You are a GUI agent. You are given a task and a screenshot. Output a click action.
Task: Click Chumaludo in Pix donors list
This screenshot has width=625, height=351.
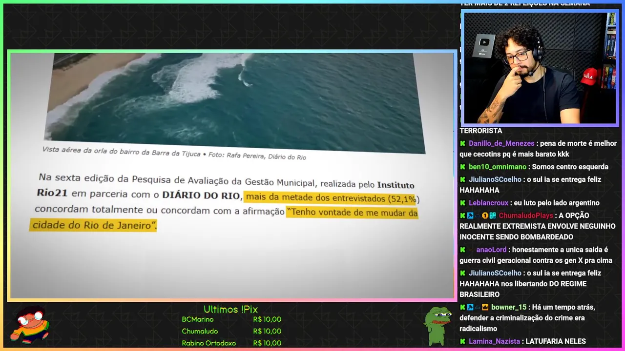pos(200,331)
